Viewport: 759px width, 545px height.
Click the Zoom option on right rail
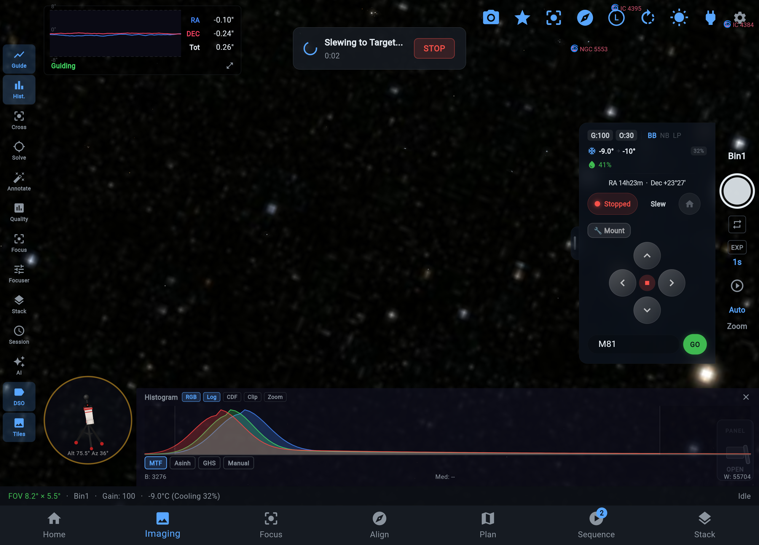pyautogui.click(x=737, y=326)
